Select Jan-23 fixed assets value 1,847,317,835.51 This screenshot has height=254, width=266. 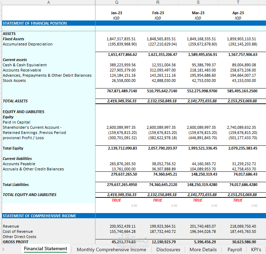121,39
